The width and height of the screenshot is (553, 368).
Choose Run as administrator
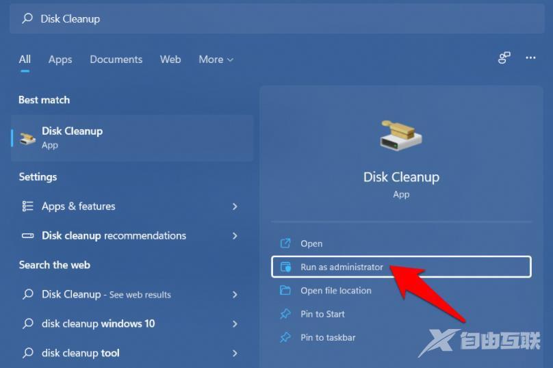(401, 267)
